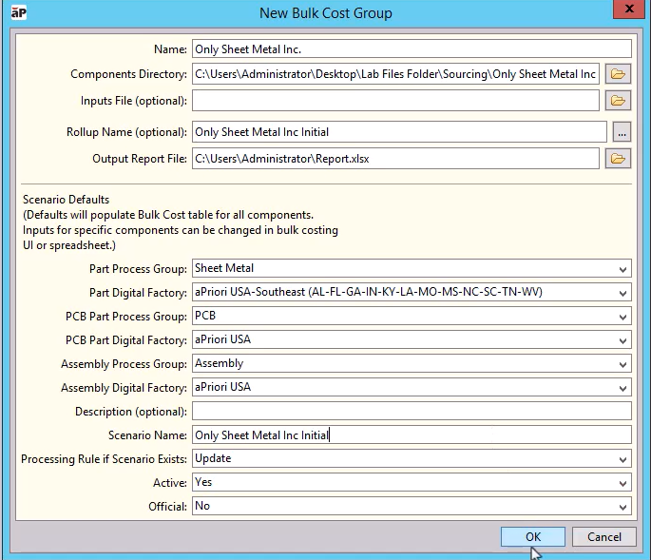Open the Output Report File browse icon

click(x=618, y=159)
